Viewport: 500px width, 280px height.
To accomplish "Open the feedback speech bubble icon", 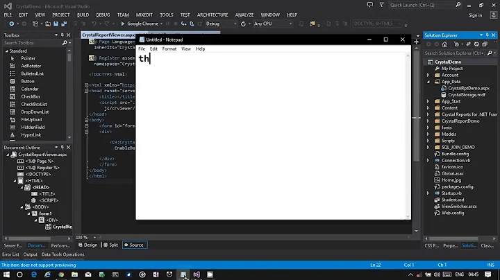I will pos(370,5).
